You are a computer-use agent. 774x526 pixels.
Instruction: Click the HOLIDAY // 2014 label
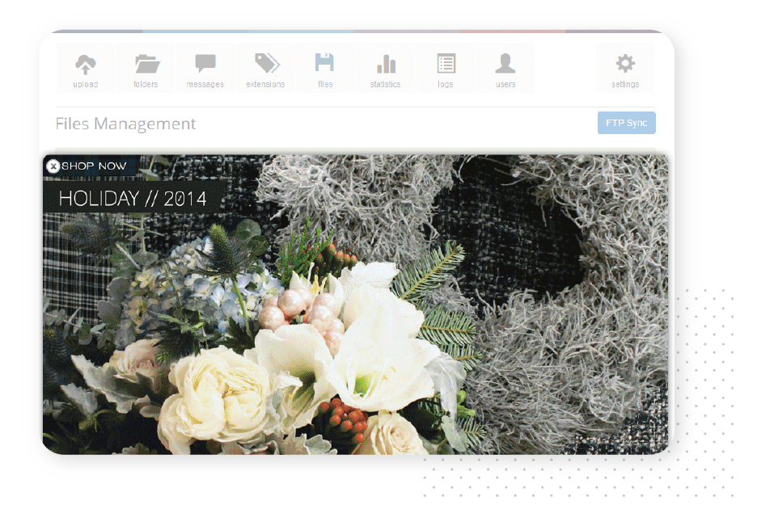click(x=133, y=199)
